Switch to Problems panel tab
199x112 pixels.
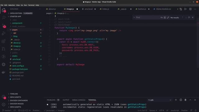tap(51, 100)
